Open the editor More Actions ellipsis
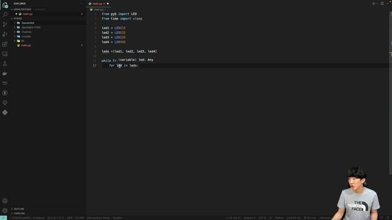Screen dimensions: 392x220 click(388, 4)
